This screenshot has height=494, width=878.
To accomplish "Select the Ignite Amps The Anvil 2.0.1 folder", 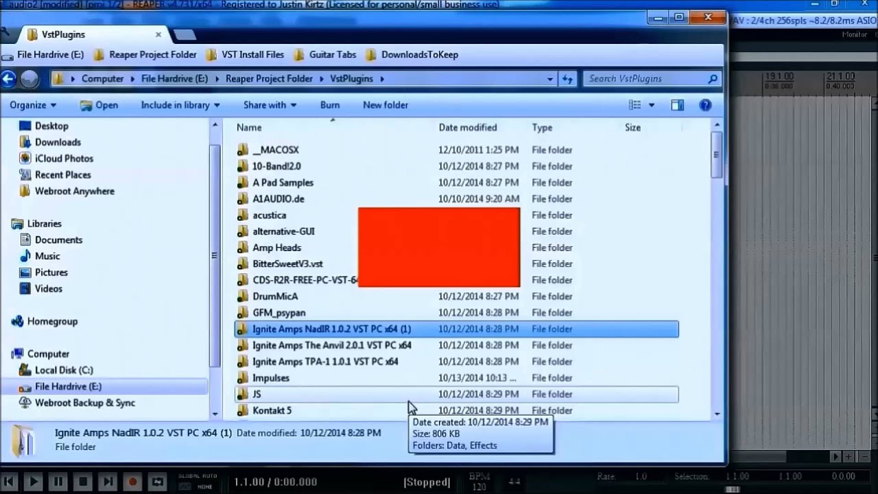I will (x=331, y=345).
